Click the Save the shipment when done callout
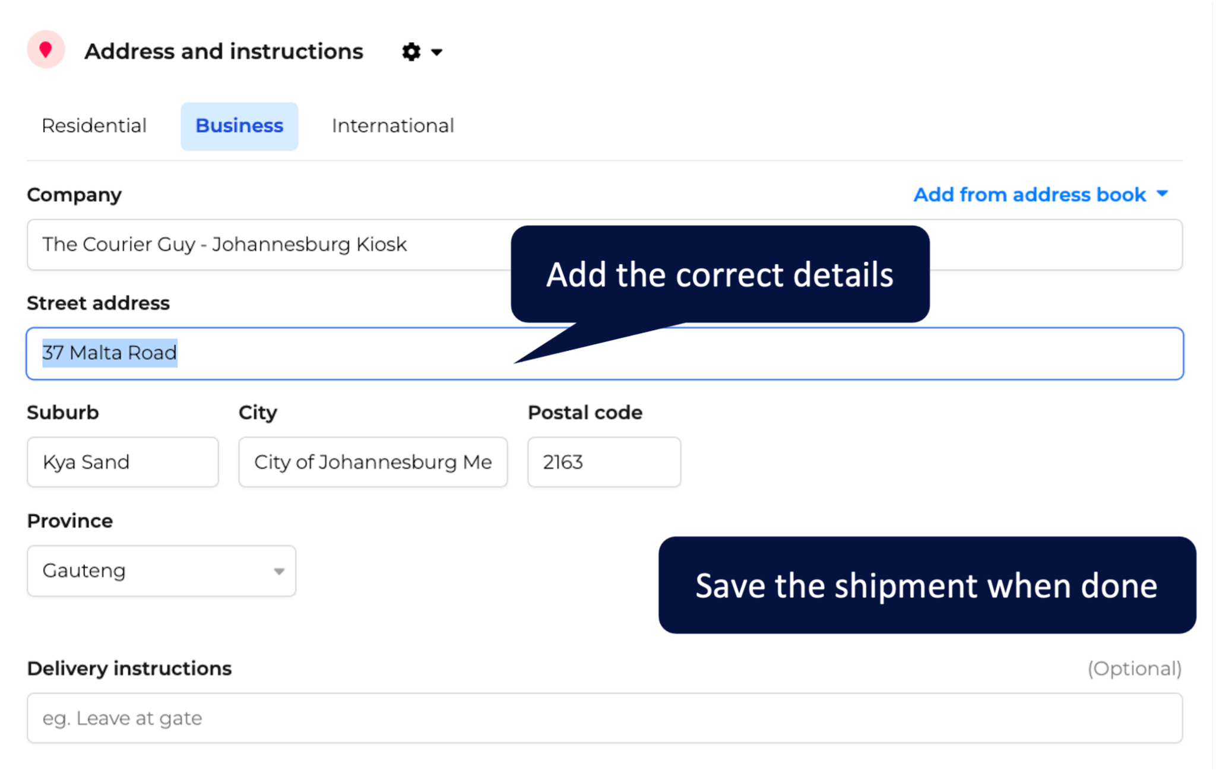This screenshot has width=1216, height=773. point(927,585)
